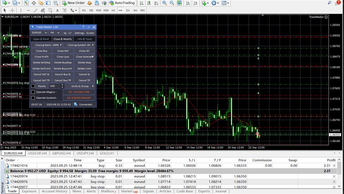This screenshot has width=344, height=194.
Task: Switch to Open & Pend tab
Action: point(41,39)
